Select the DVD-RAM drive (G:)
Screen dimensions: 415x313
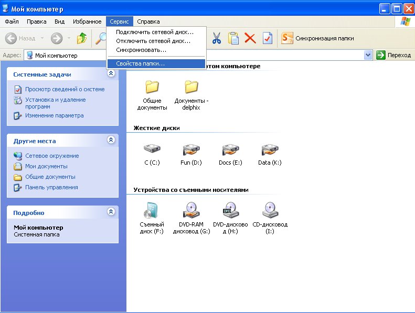point(191,210)
